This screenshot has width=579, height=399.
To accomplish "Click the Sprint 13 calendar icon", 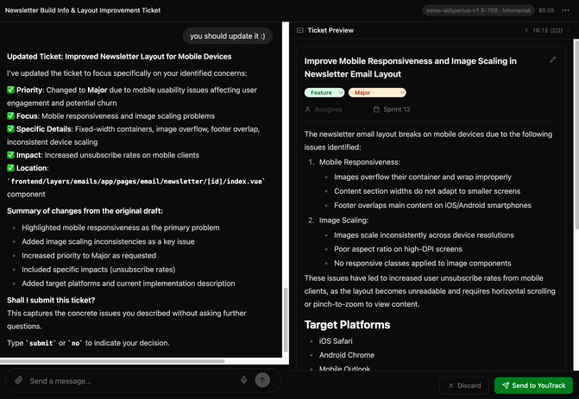I will coord(376,109).
